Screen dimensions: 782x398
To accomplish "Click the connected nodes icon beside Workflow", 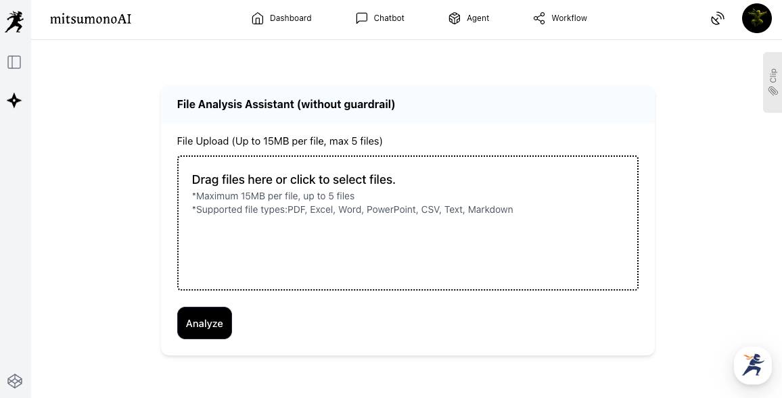I will point(539,18).
